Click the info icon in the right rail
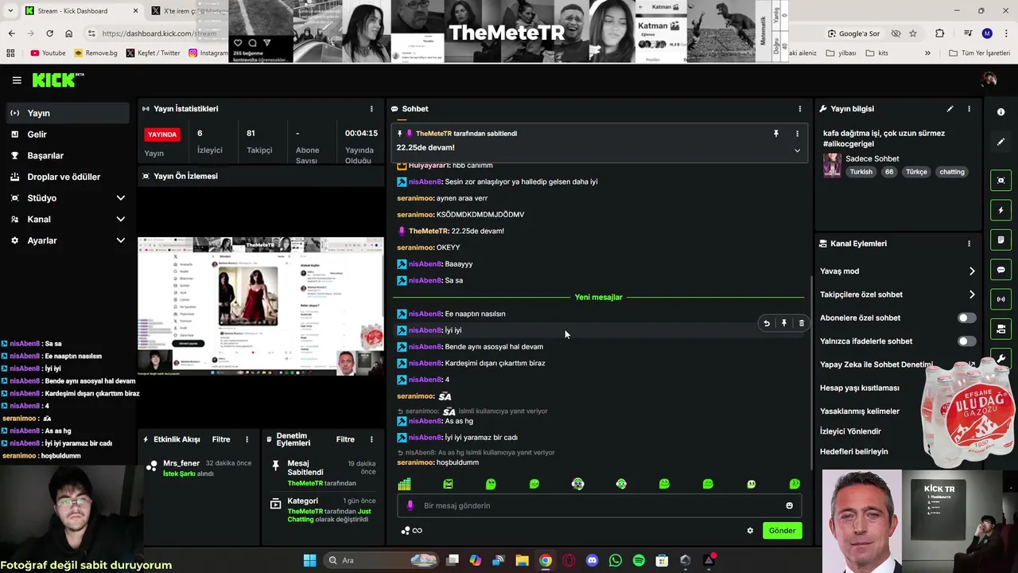 click(x=1001, y=112)
